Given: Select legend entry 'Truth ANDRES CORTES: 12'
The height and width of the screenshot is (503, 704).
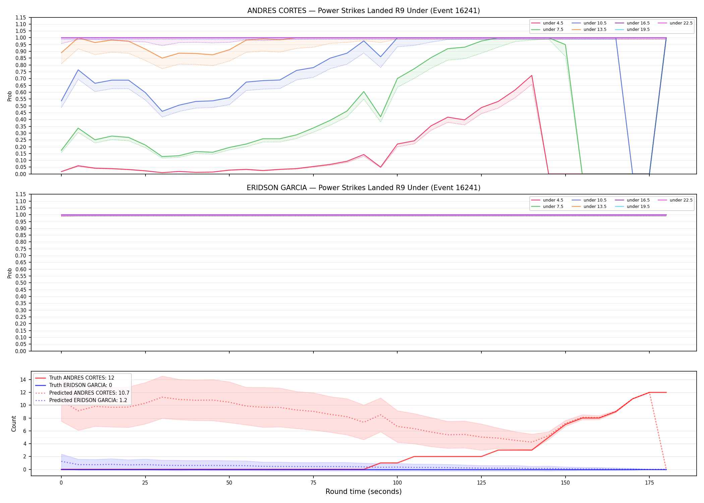Looking at the screenshot, I should pyautogui.click(x=74, y=378).
